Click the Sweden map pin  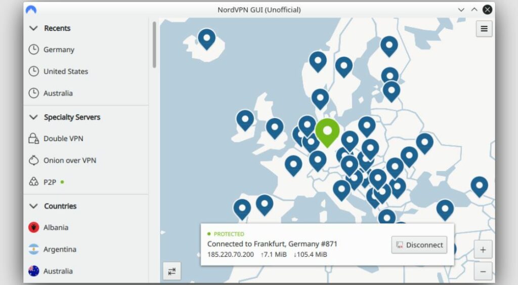click(x=344, y=67)
